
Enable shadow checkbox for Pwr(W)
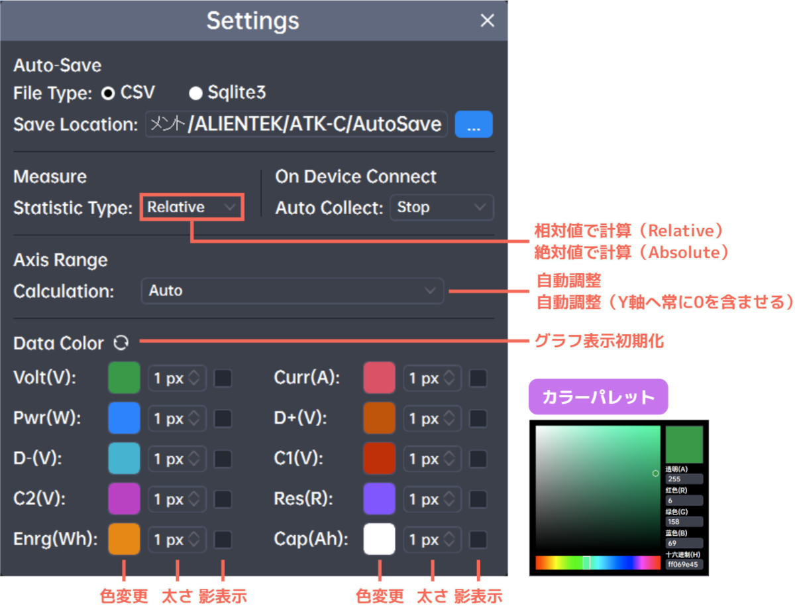coord(223,419)
